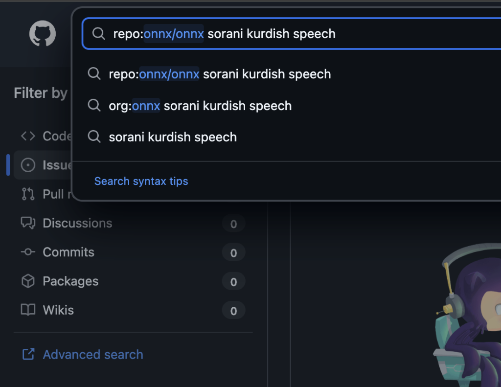Screen dimensions: 501x387
Task: Choose suggestion "repo:onnx/onnx sorani kurdish speech"
Action: click(x=220, y=74)
